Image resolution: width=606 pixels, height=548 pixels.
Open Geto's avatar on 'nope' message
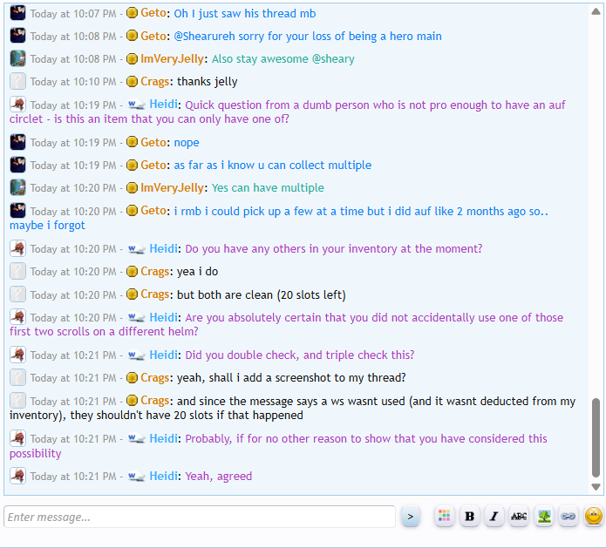click(17, 142)
